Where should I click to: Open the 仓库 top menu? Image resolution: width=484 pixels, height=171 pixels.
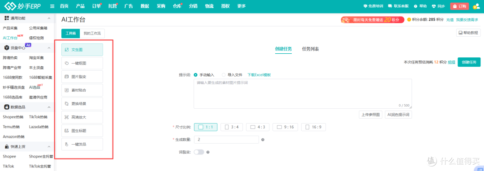coord(177,6)
